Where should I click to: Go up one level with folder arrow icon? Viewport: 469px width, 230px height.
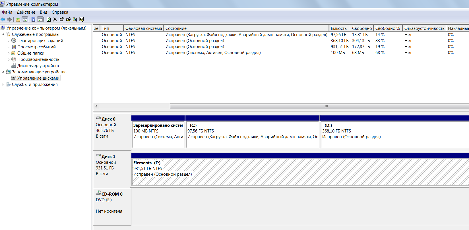point(18,19)
